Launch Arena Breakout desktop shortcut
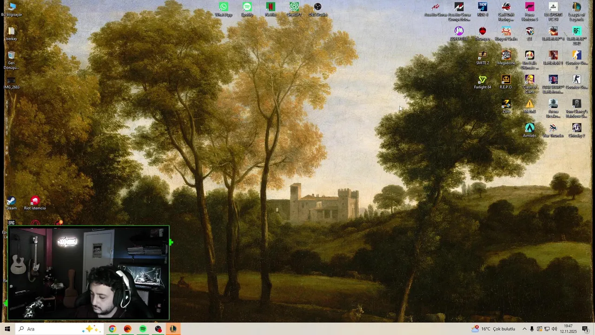The image size is (595, 335). tap(553, 108)
